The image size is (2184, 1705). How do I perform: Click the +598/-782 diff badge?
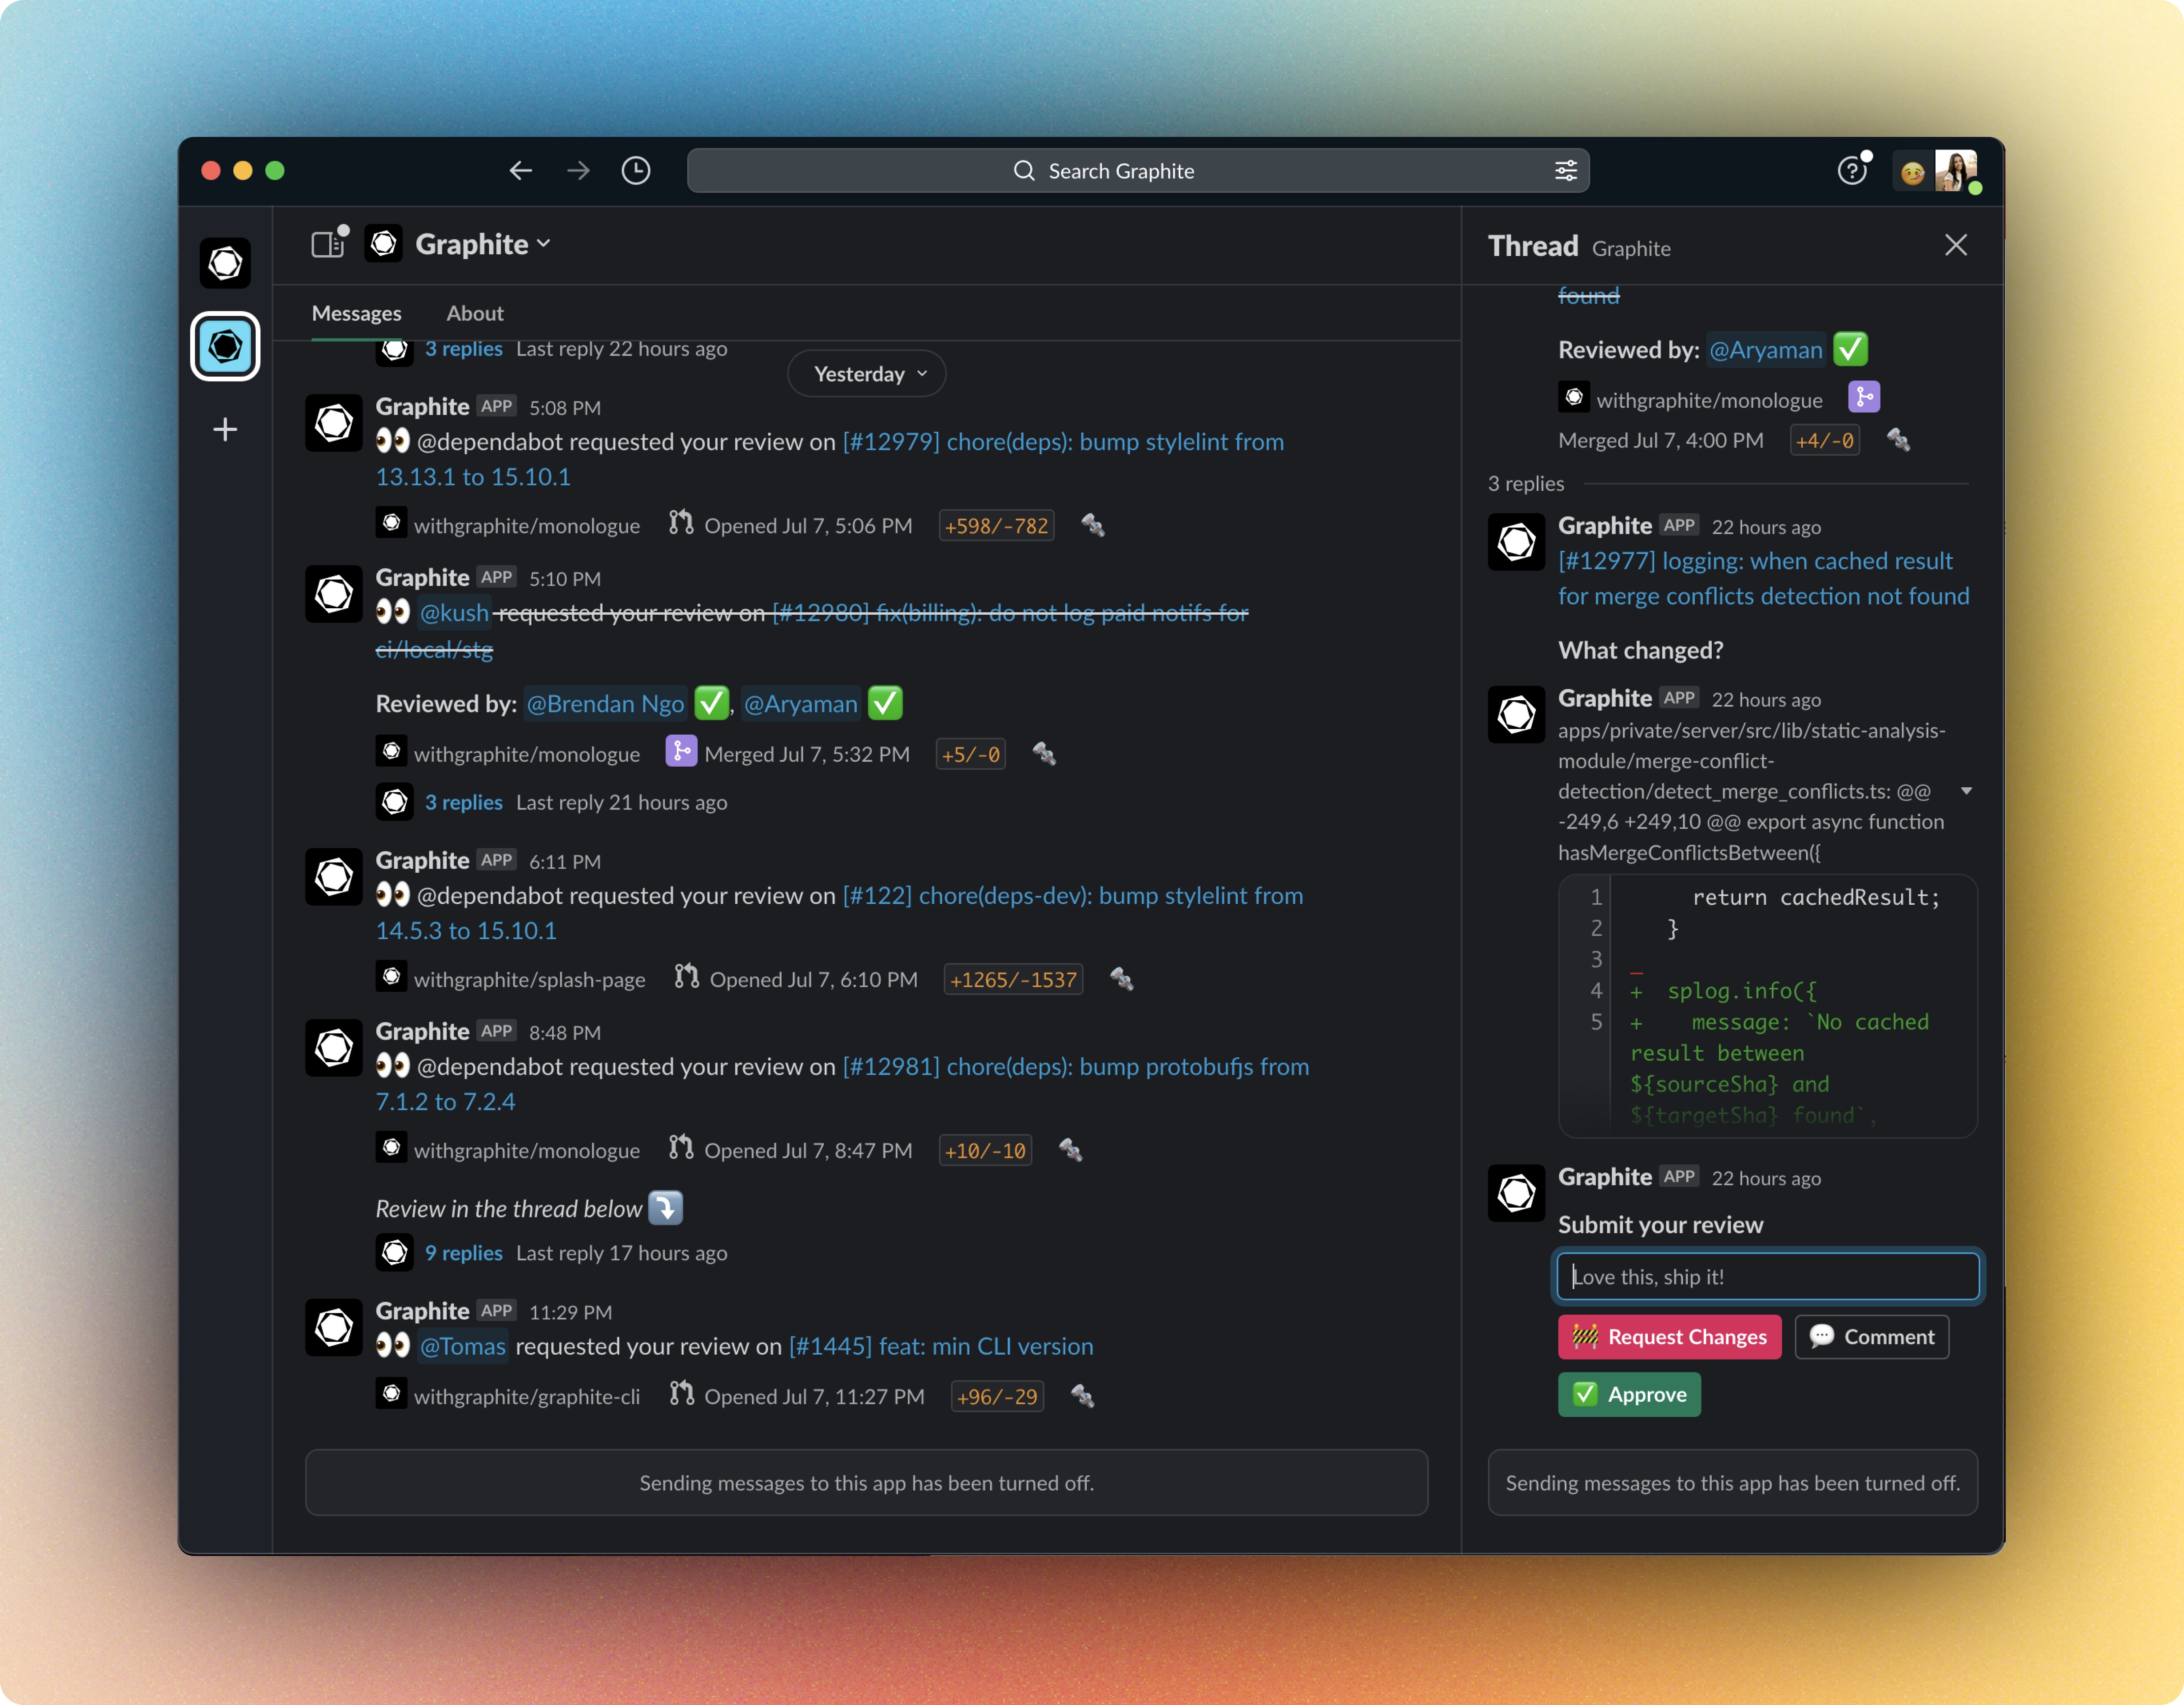coord(996,526)
